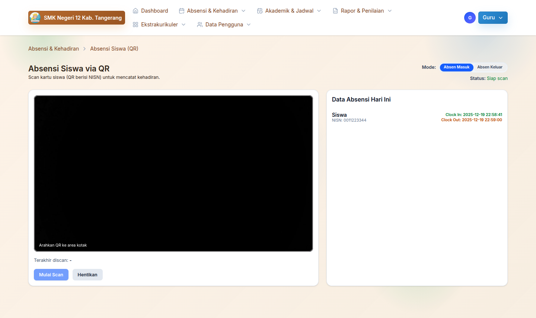The image size is (536, 318).
Task: Click the Dashboard home icon
Action: 135,11
